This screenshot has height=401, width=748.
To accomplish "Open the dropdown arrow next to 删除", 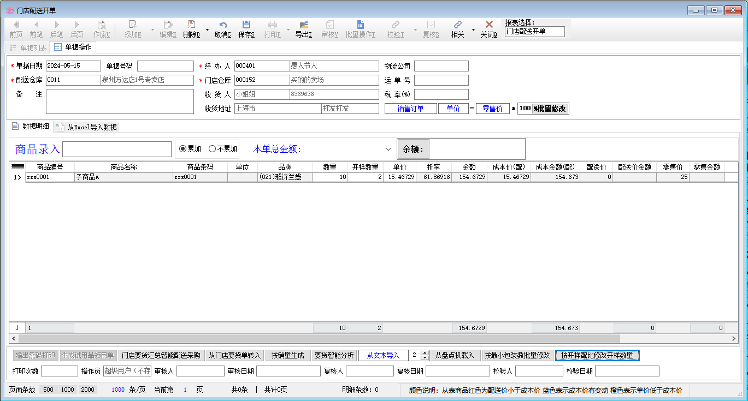I will 207,29.
